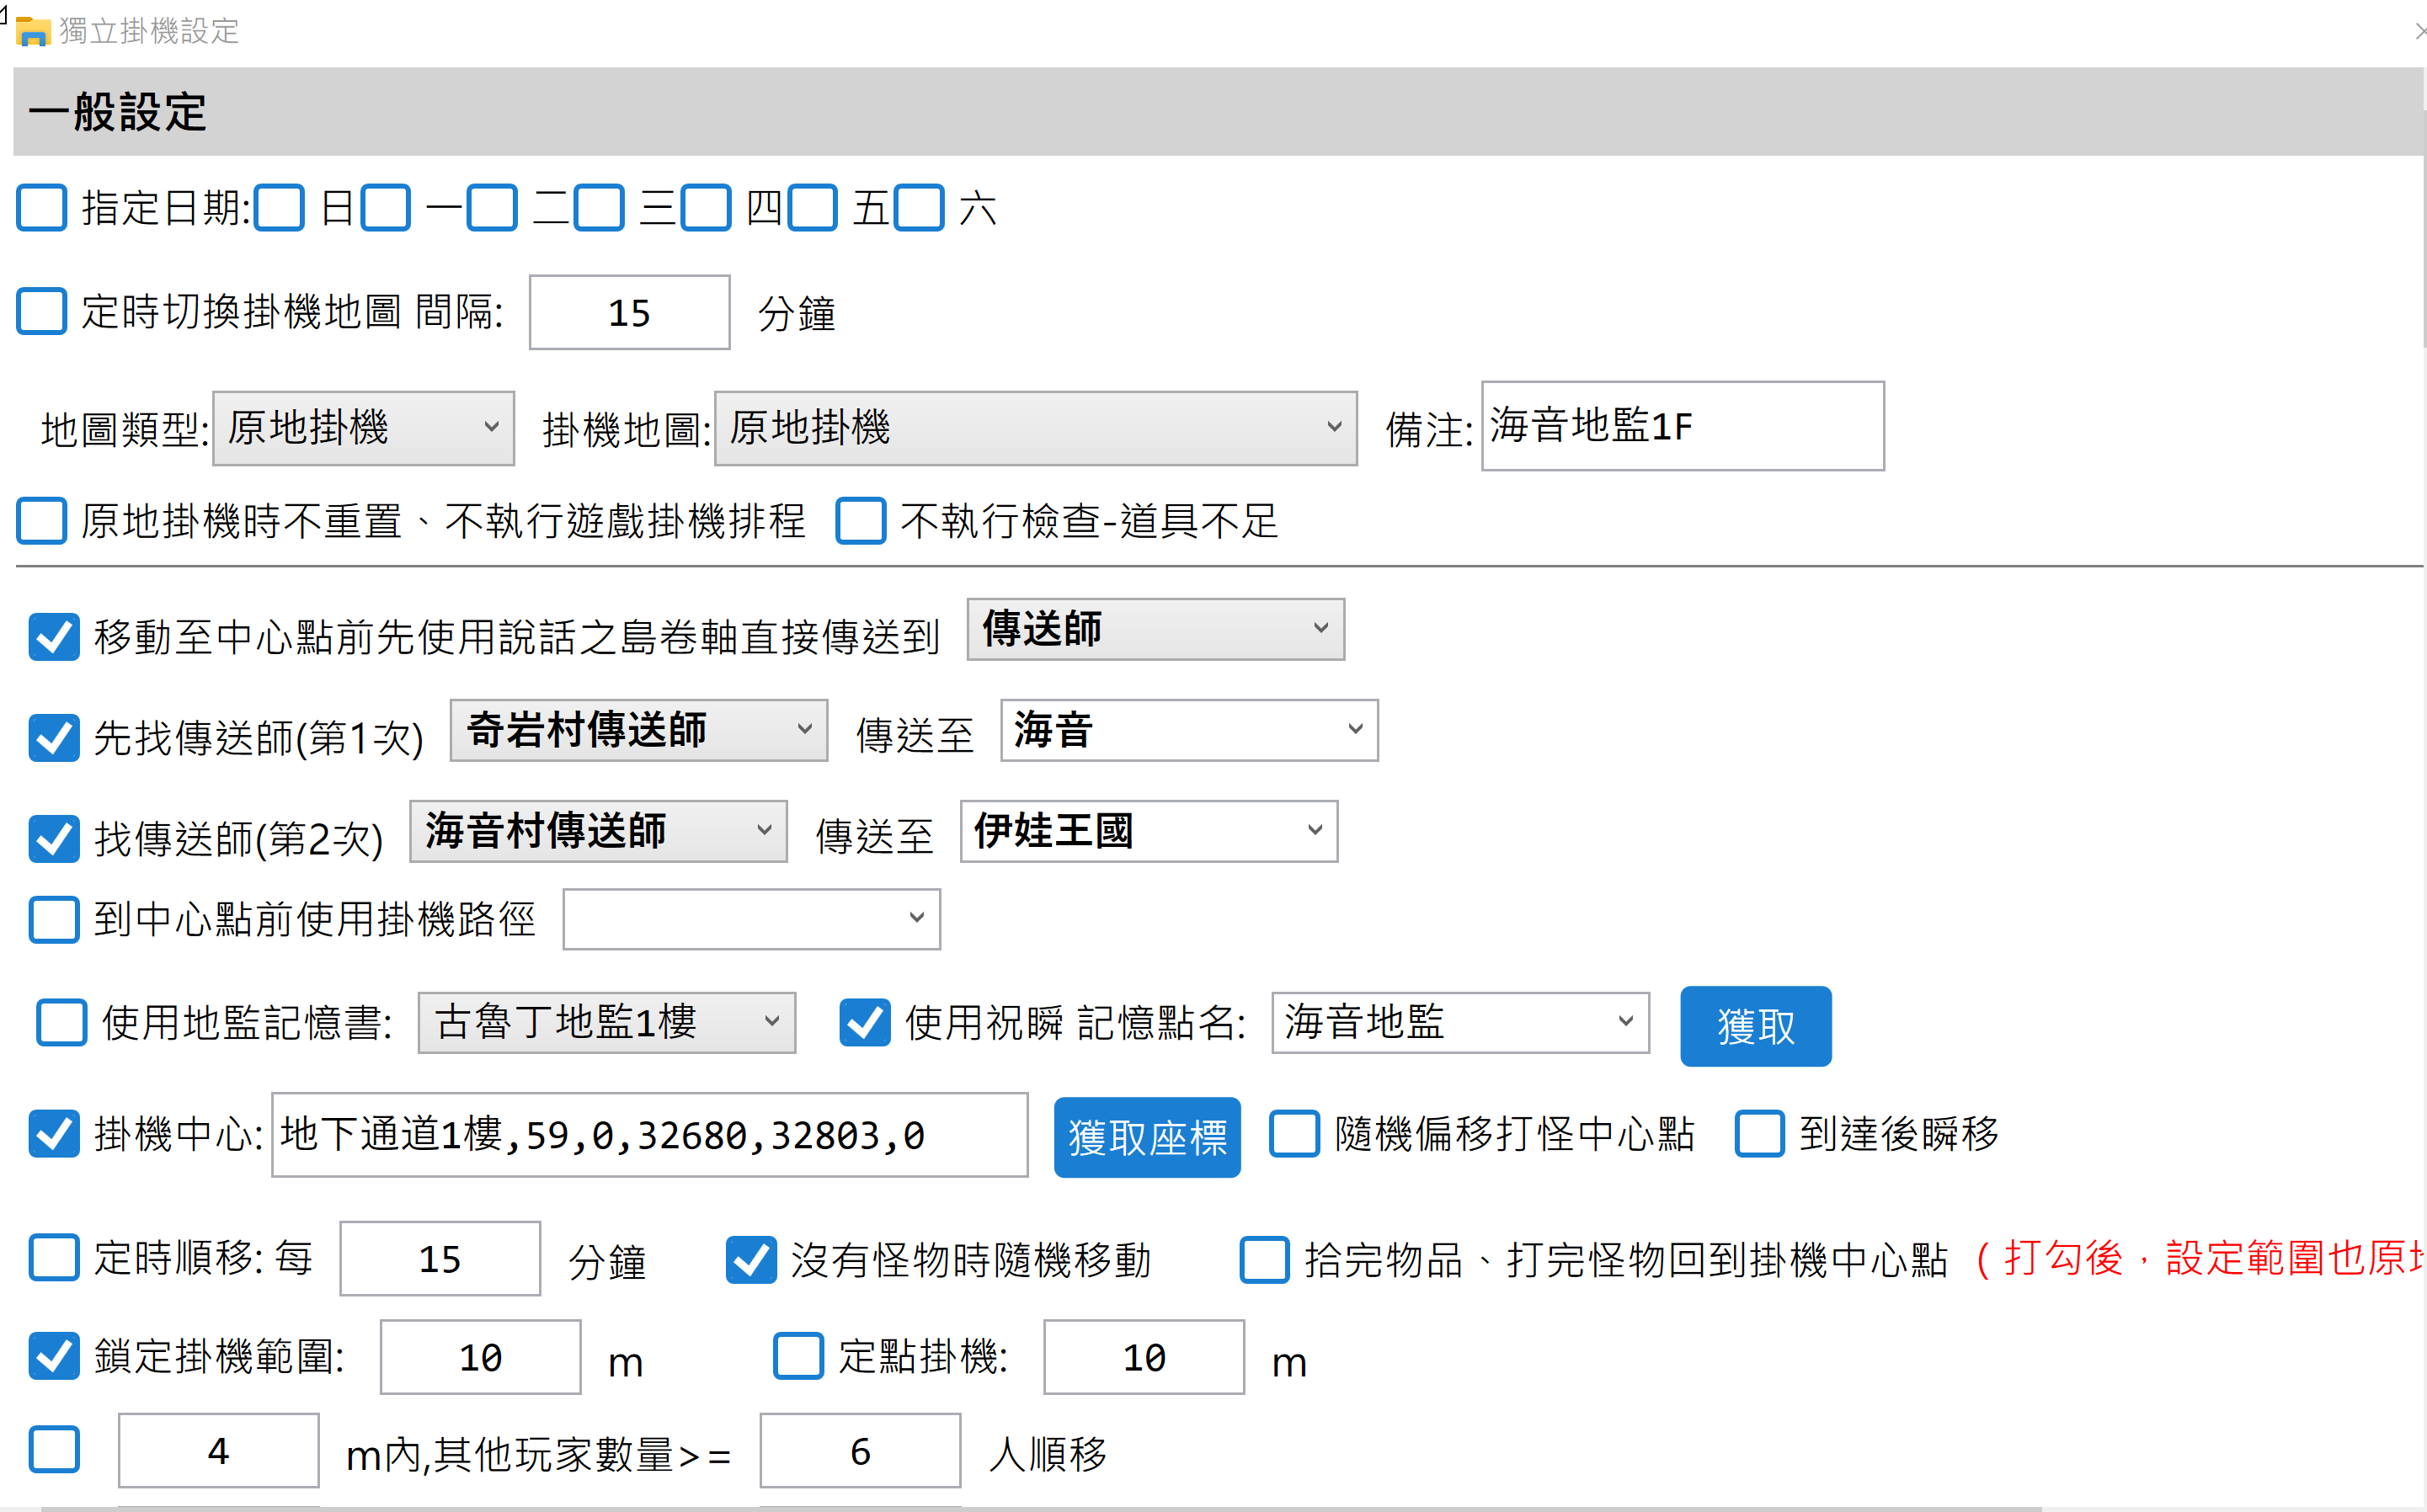Screen dimensions: 2427x1512
Task: Uncheck 使用祝瞬 checkbox
Action: coord(865,1022)
